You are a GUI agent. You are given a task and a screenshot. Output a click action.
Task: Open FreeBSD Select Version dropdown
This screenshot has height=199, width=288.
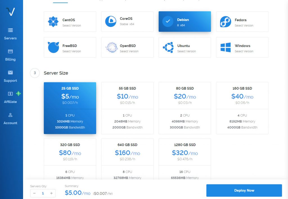point(72,51)
